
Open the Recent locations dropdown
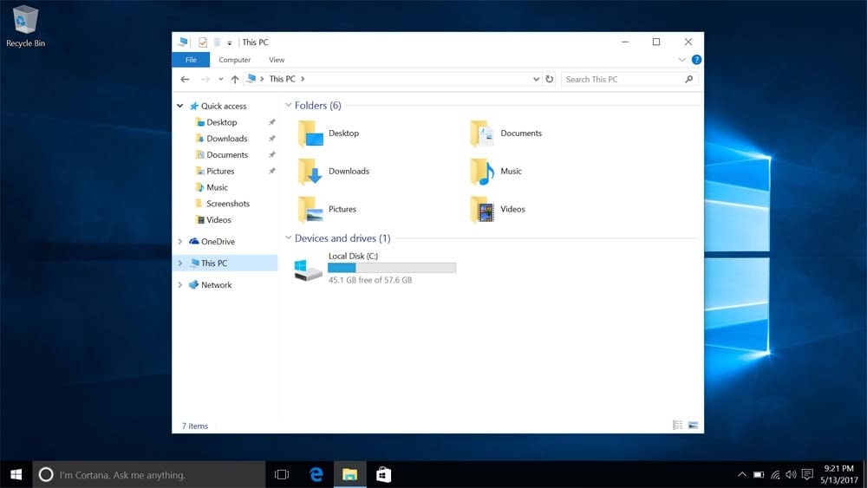point(220,79)
